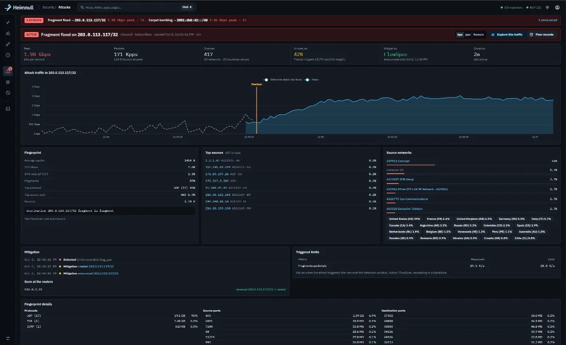The image size is (566, 345).
Task: Click the Attacks breadcrumb
Action: (x=64, y=8)
